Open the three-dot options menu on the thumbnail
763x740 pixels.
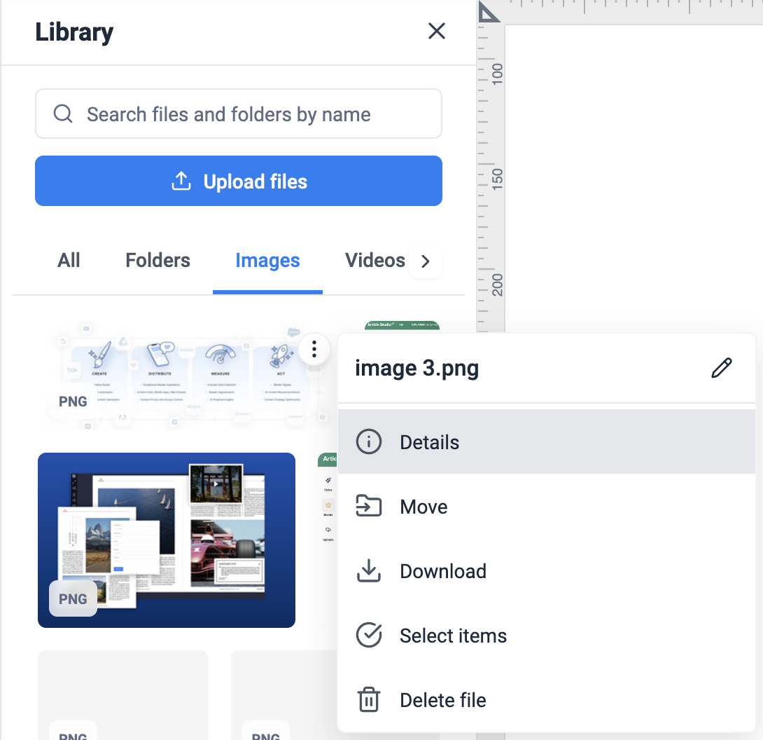click(x=314, y=348)
